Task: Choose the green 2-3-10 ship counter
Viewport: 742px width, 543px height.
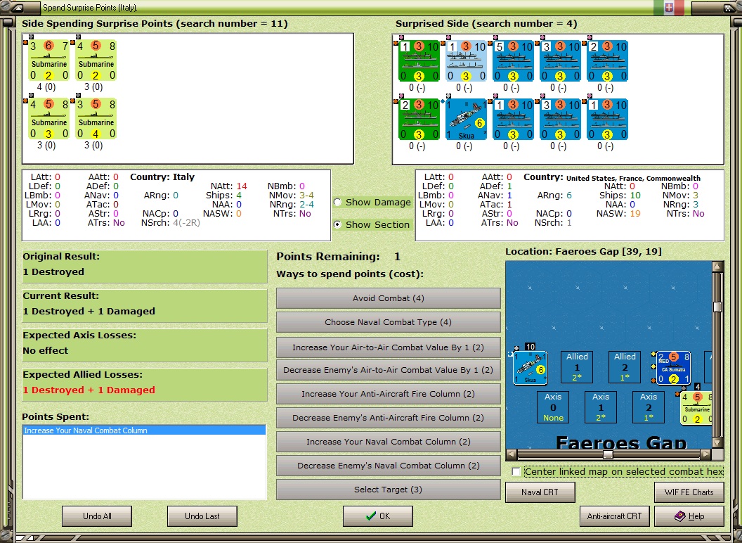Action: pyautogui.click(x=418, y=120)
